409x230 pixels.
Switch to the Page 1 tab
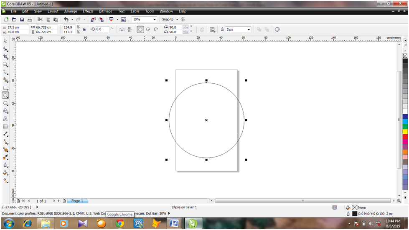pyautogui.click(x=77, y=201)
